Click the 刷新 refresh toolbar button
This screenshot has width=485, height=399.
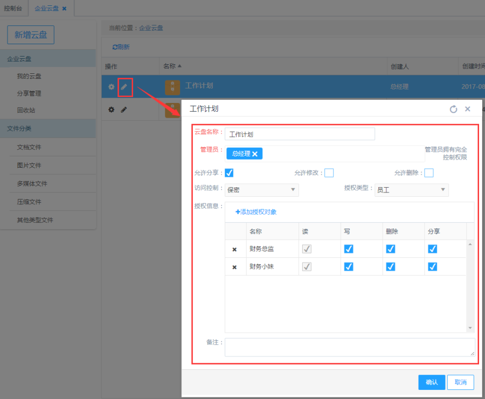121,47
